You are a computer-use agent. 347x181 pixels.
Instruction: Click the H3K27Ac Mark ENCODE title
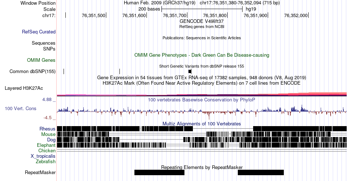[202, 83]
